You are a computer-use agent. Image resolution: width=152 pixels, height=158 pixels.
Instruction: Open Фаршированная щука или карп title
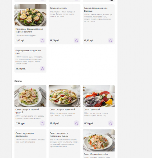coord(28,52)
